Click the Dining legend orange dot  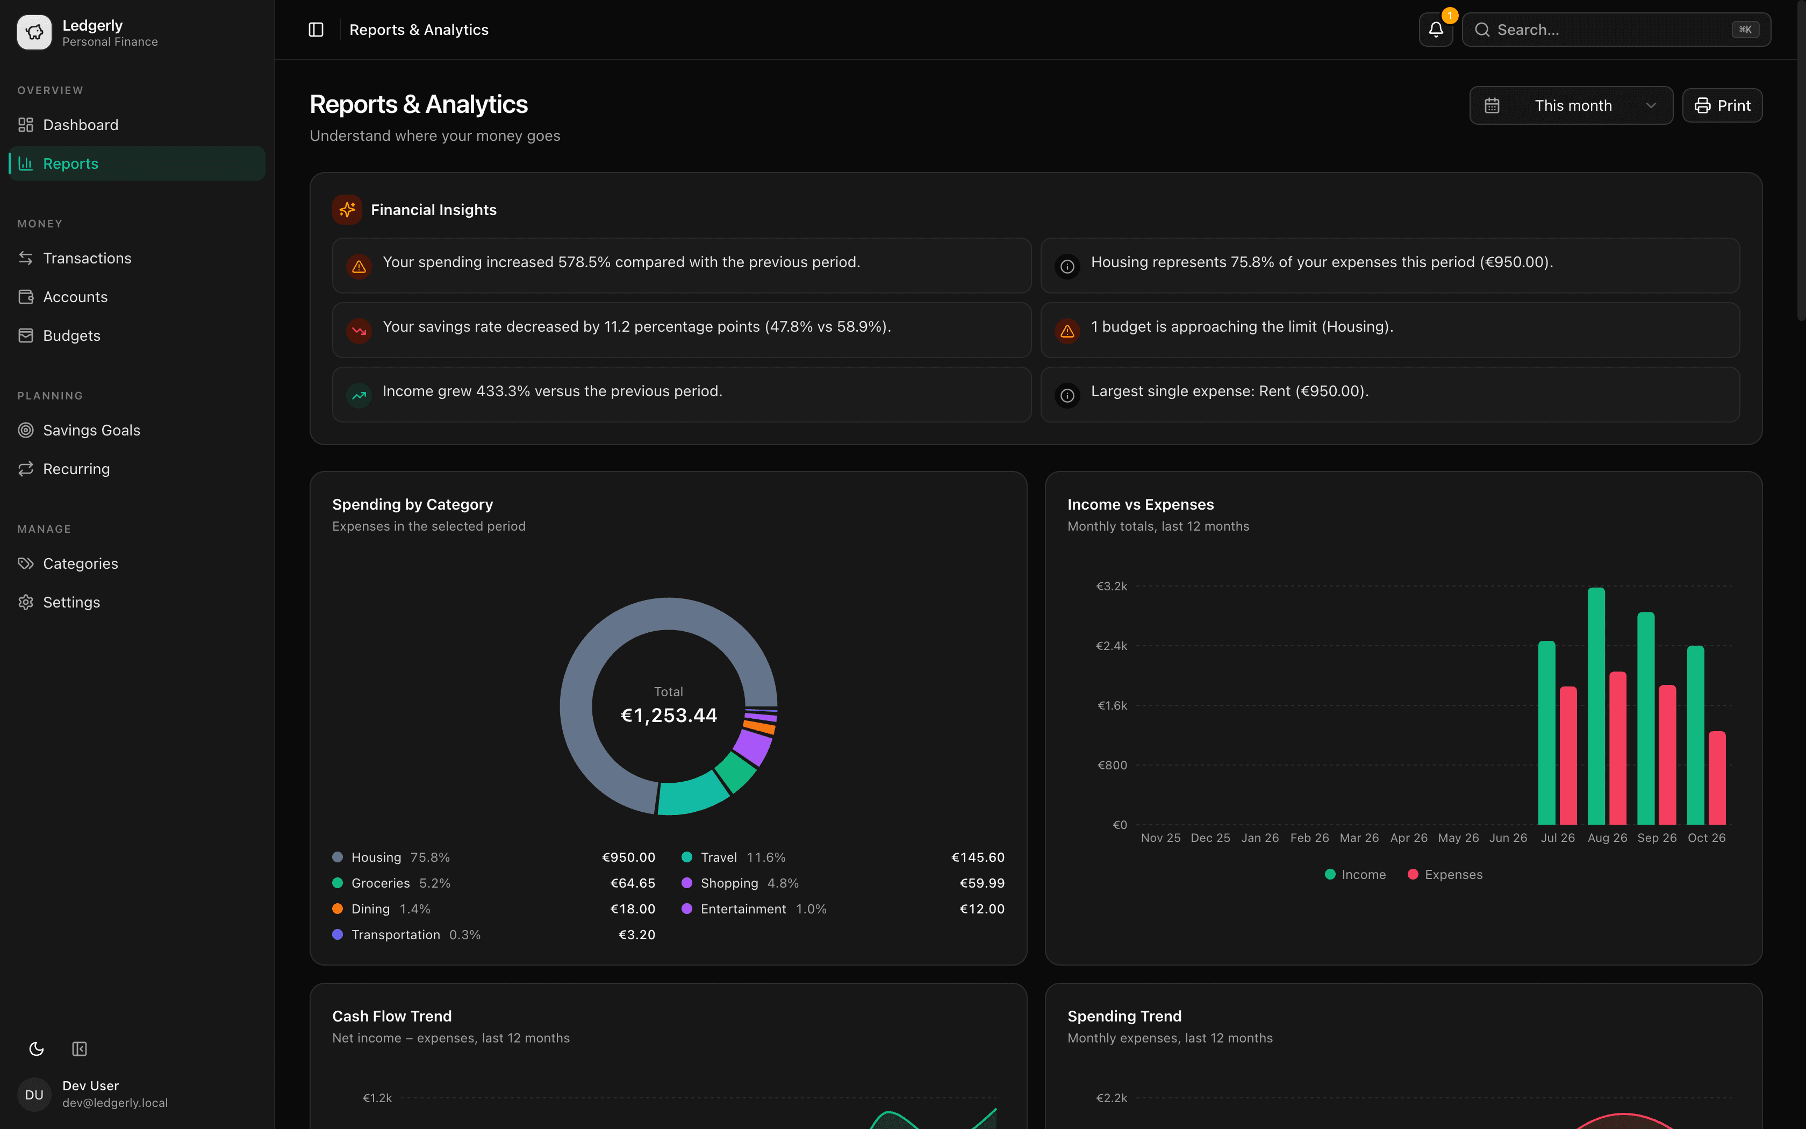click(338, 909)
